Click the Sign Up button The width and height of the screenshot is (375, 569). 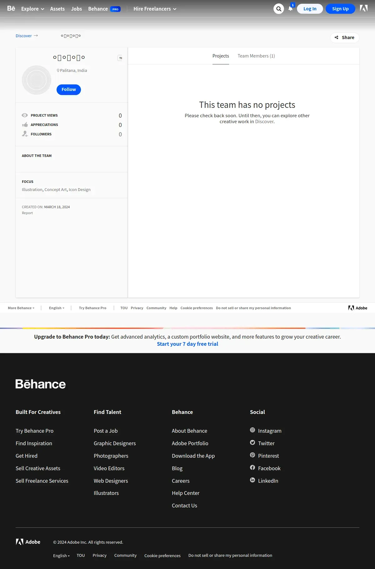pos(340,9)
